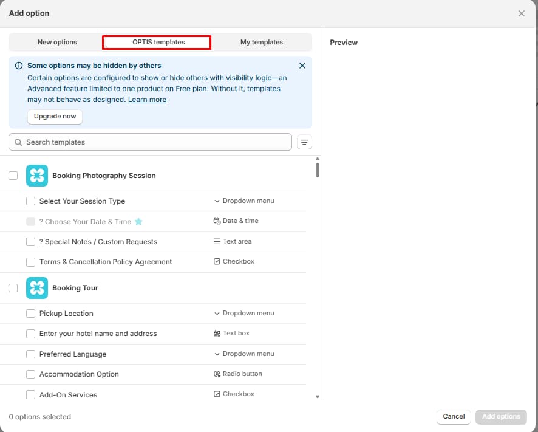The height and width of the screenshot is (432, 538).
Task: Click Checkbox type icon for Add-On Services
Action: coord(217,394)
